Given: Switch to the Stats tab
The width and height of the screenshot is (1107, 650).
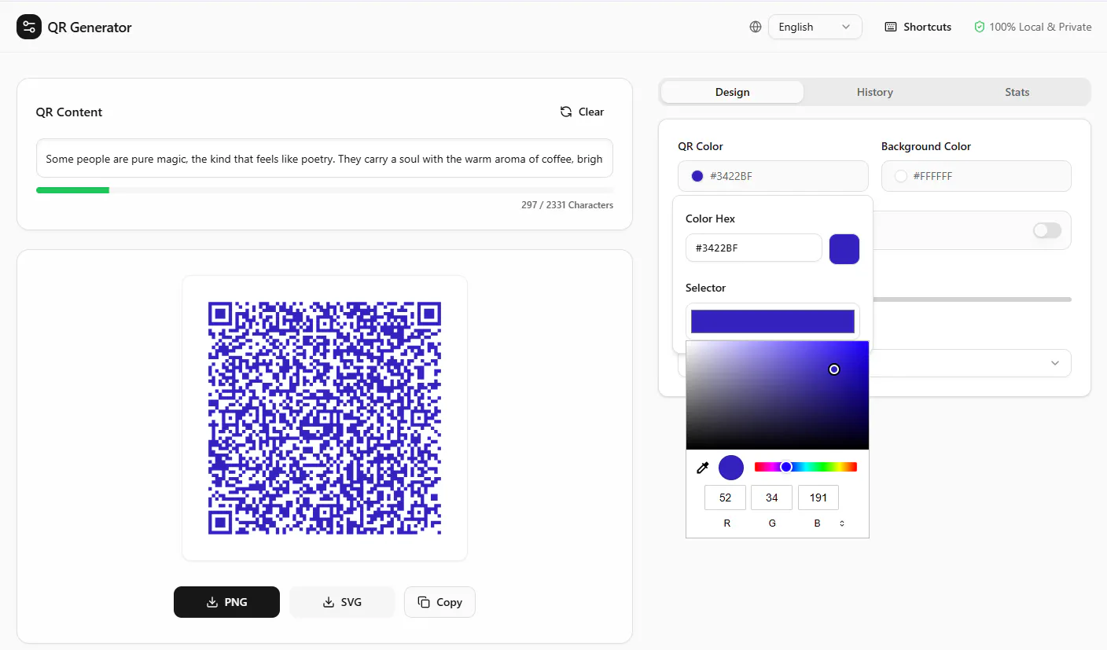Looking at the screenshot, I should [x=1017, y=92].
